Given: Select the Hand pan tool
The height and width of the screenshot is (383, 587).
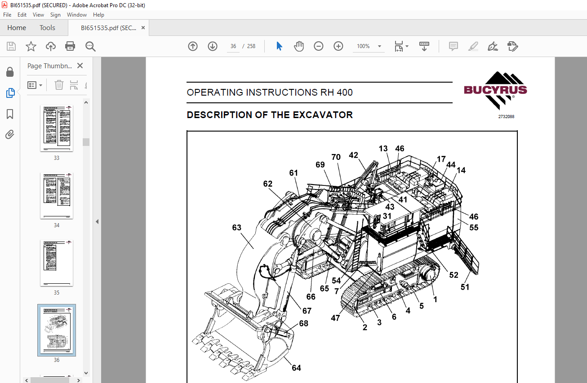Looking at the screenshot, I should tap(299, 46).
